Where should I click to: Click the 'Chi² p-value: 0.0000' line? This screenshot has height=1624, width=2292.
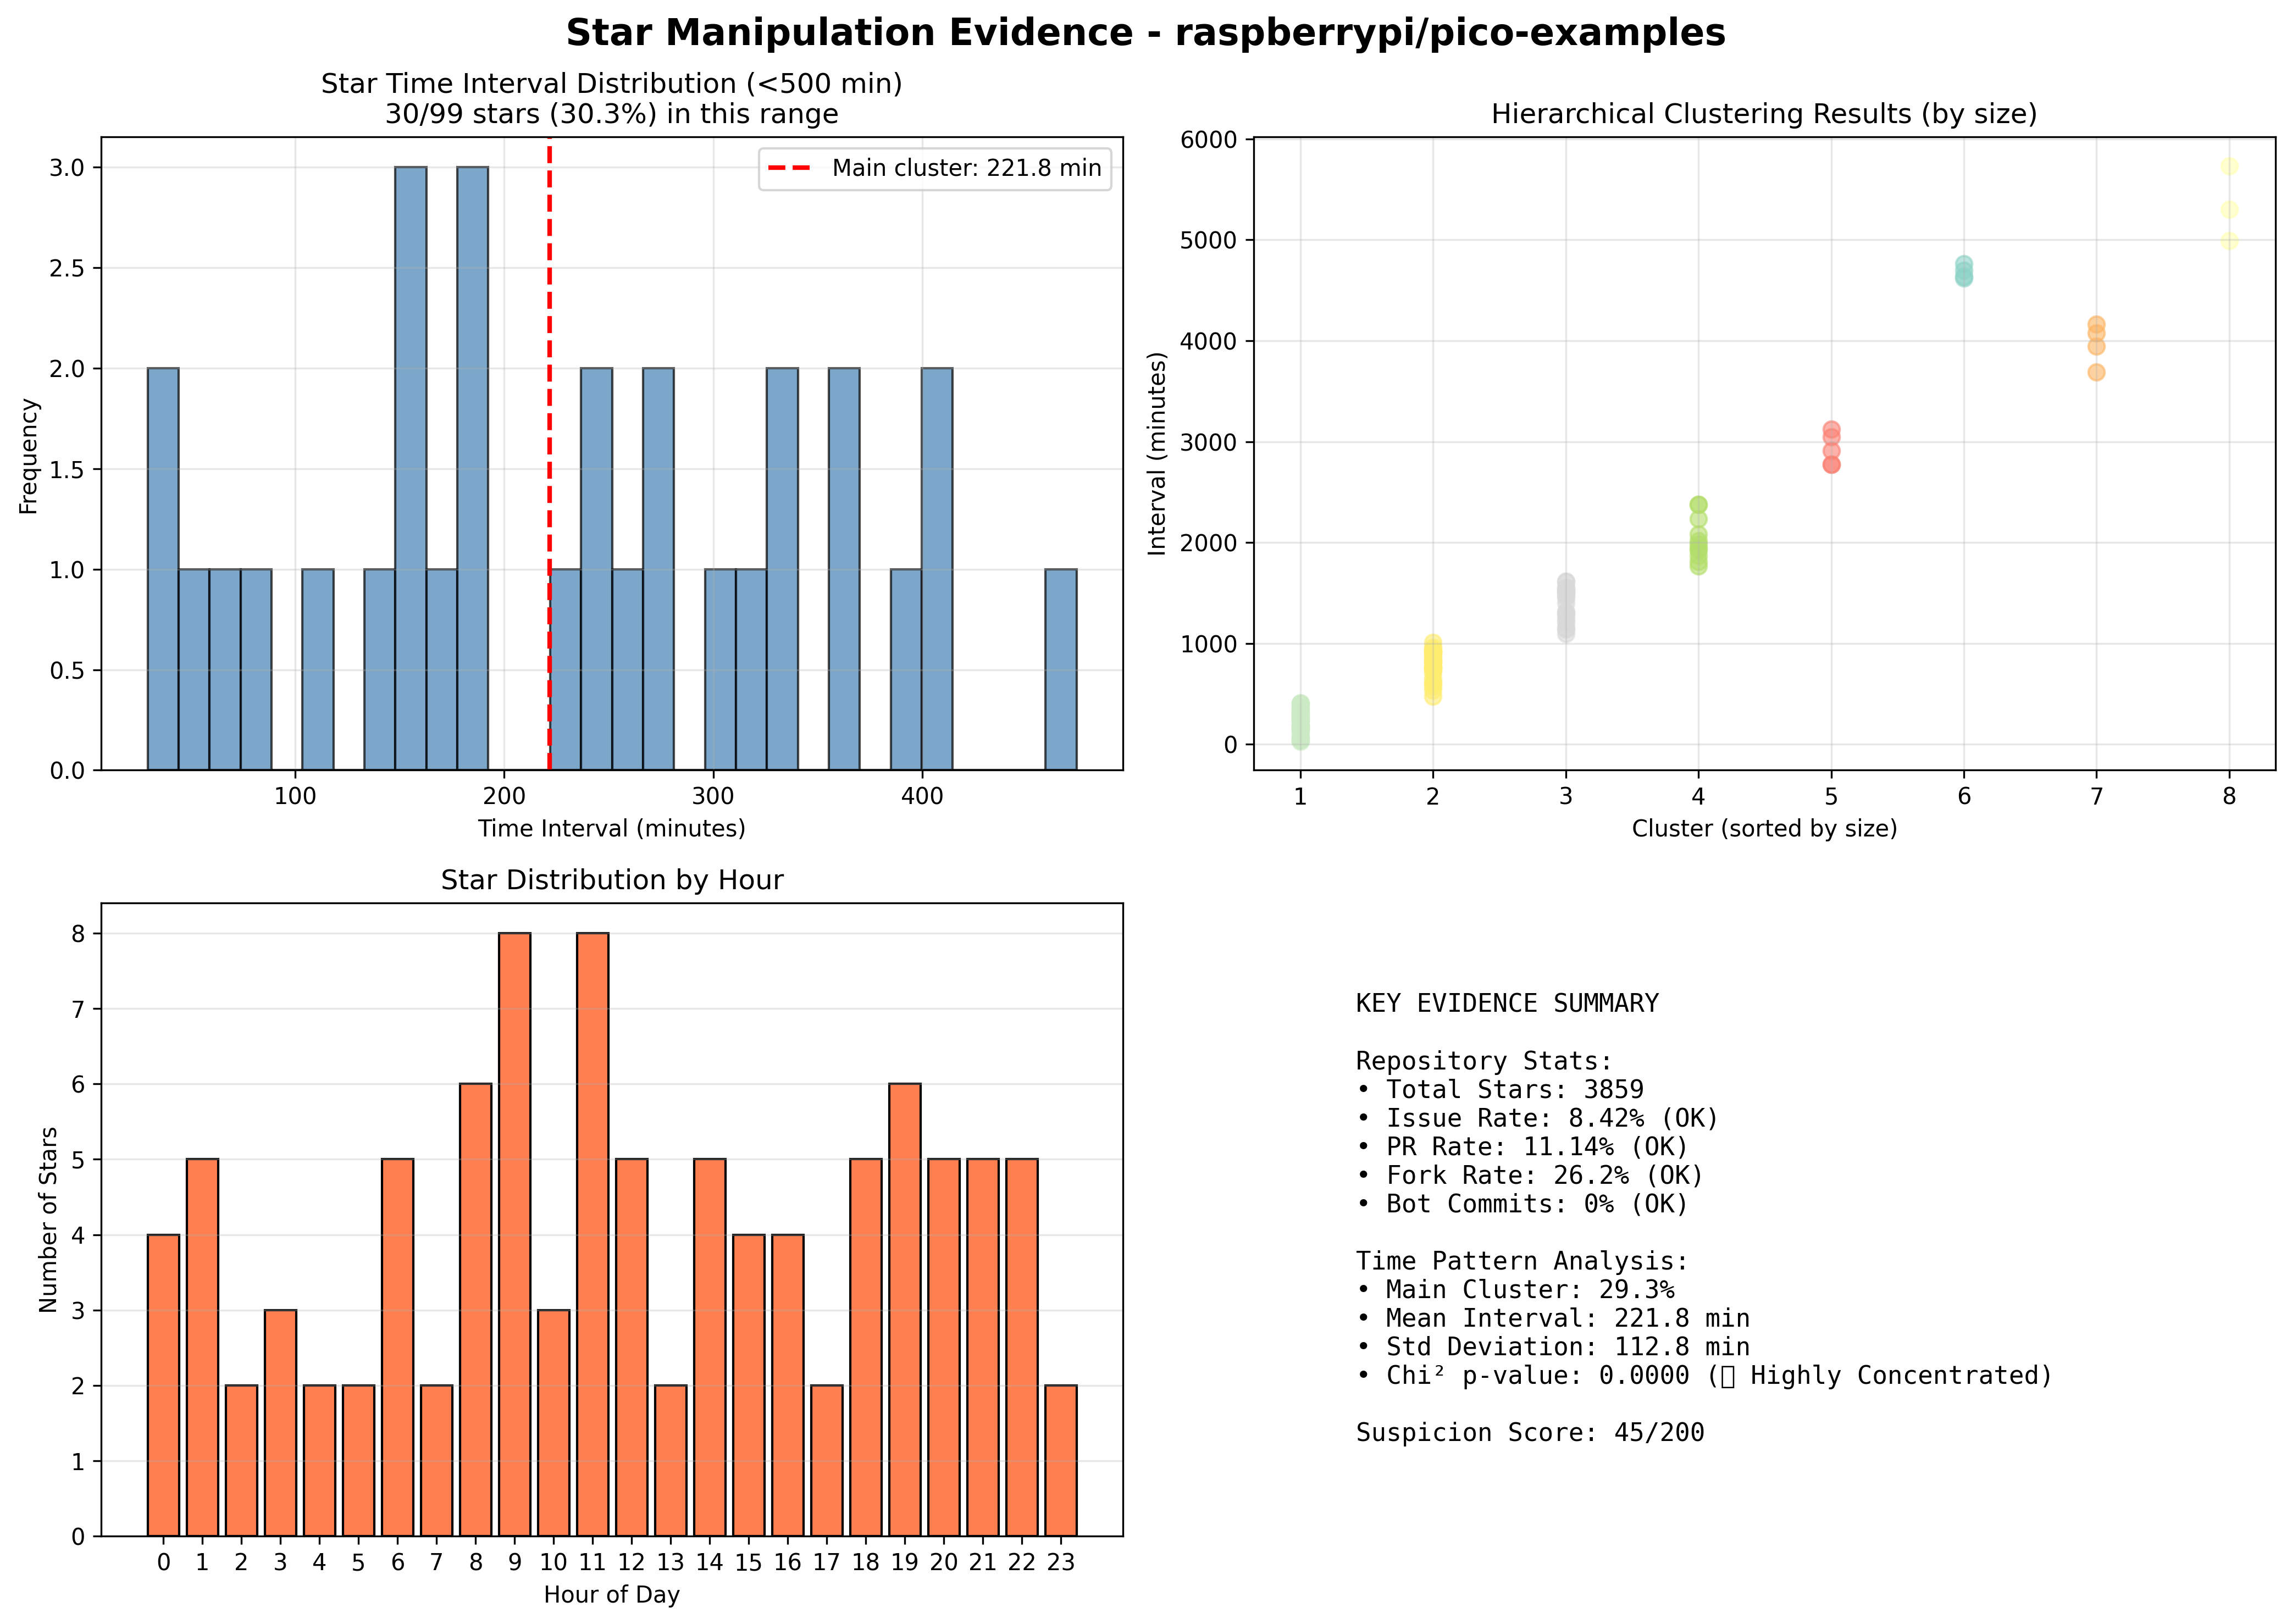[x=1704, y=1376]
